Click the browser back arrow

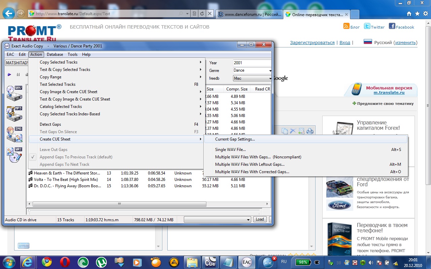[x=9, y=14]
